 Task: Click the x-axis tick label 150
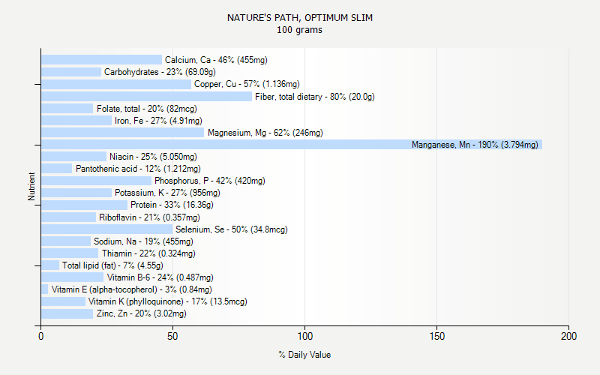point(437,336)
